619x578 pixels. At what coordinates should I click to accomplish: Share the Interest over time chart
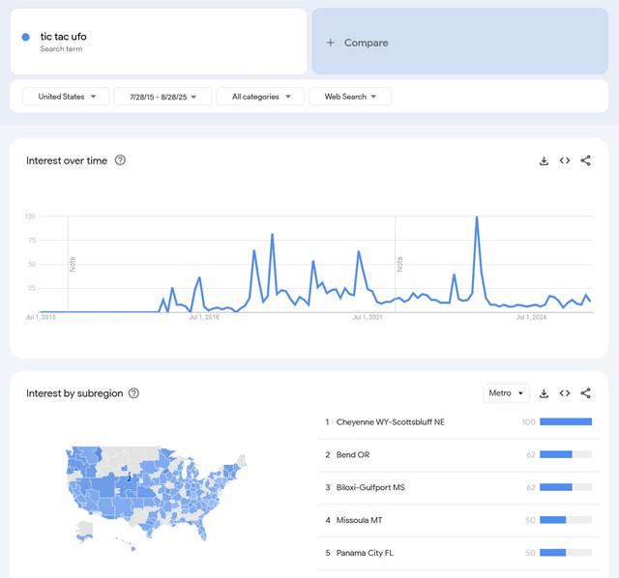click(x=585, y=160)
